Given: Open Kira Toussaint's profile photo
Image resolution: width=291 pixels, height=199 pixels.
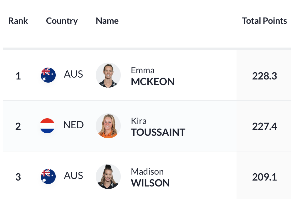Looking at the screenshot, I should (x=108, y=126).
